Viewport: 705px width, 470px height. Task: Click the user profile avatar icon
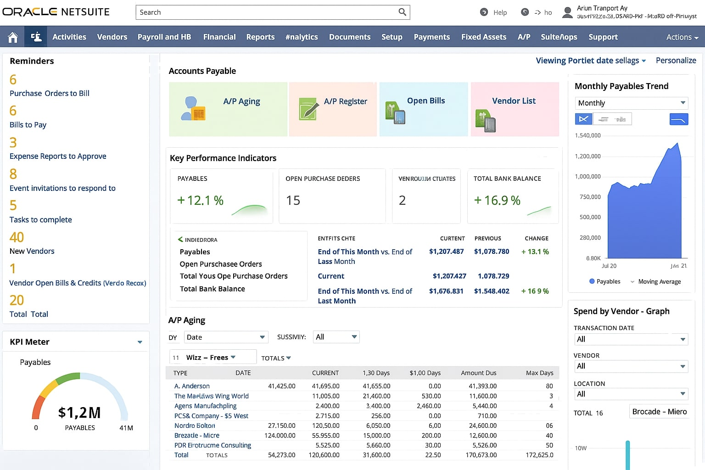point(567,12)
